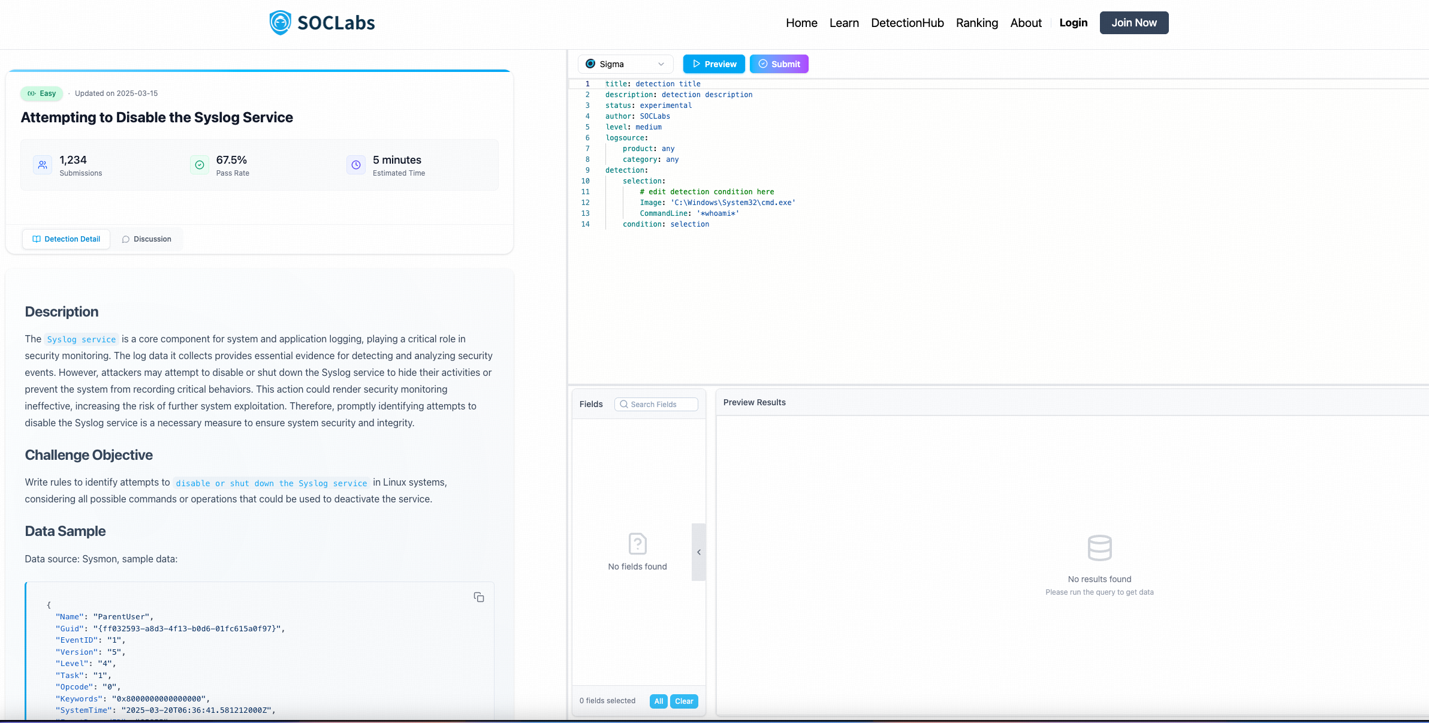Collapse the Fields panel with chevron
1429x723 pixels.
[699, 552]
